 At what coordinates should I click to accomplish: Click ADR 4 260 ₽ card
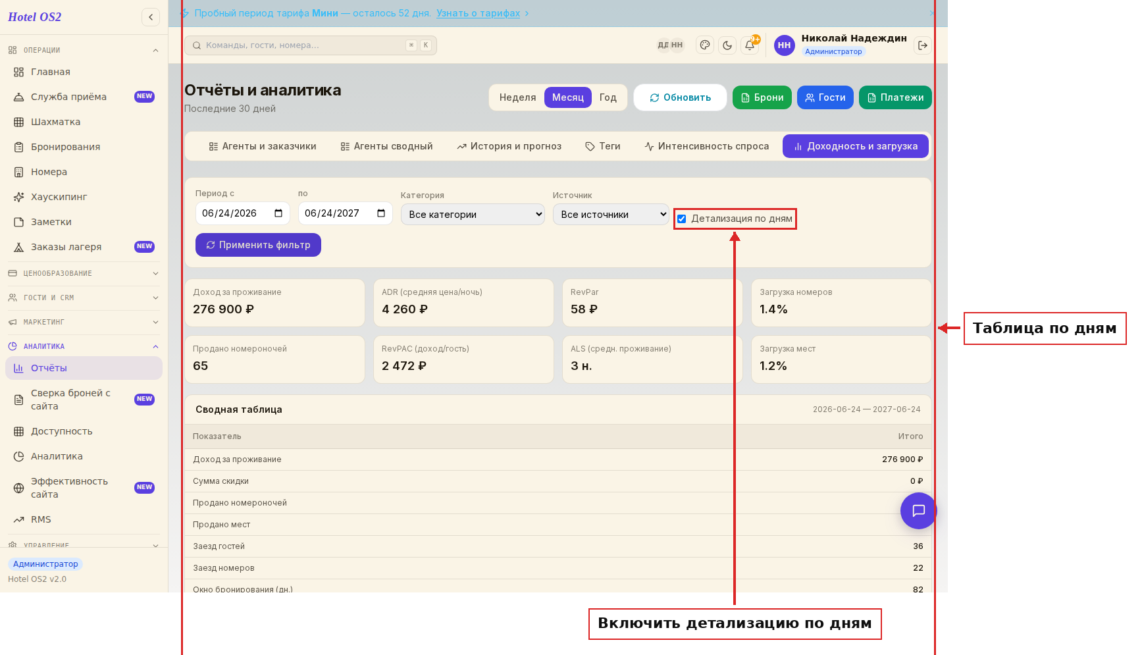(463, 303)
